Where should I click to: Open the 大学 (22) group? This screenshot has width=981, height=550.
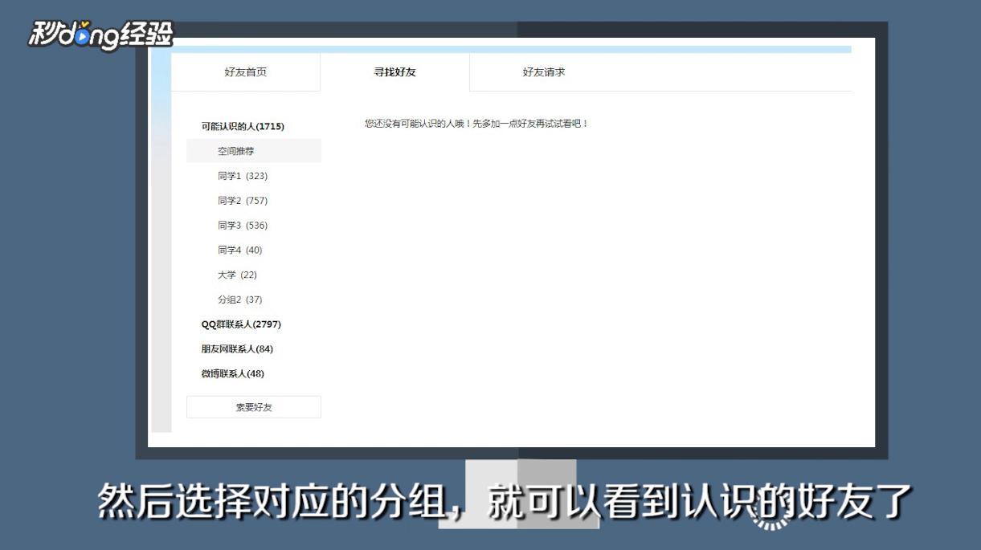[238, 275]
